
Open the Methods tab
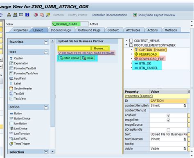[171, 30]
